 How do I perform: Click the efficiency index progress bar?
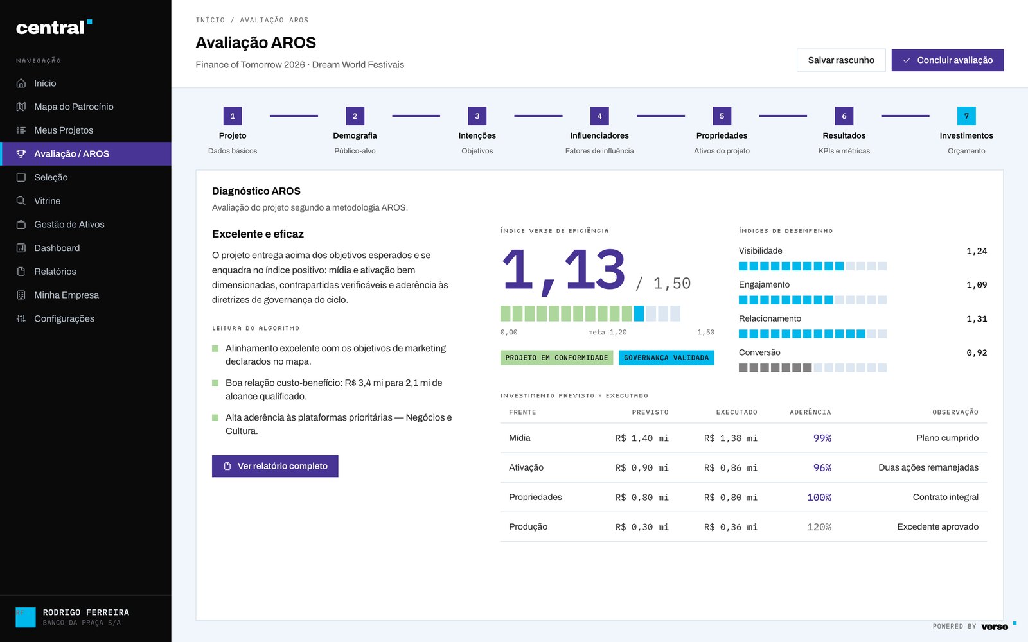[x=590, y=313]
